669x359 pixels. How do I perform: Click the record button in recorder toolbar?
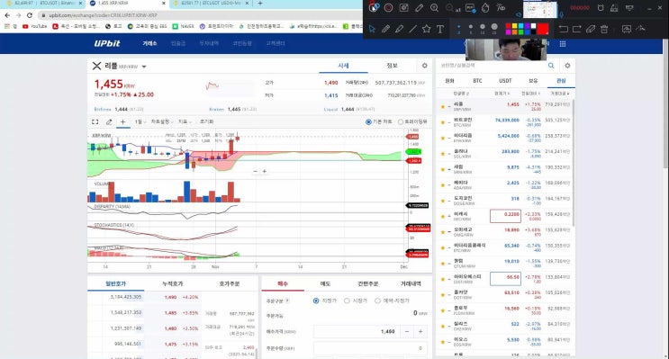[x=388, y=8]
